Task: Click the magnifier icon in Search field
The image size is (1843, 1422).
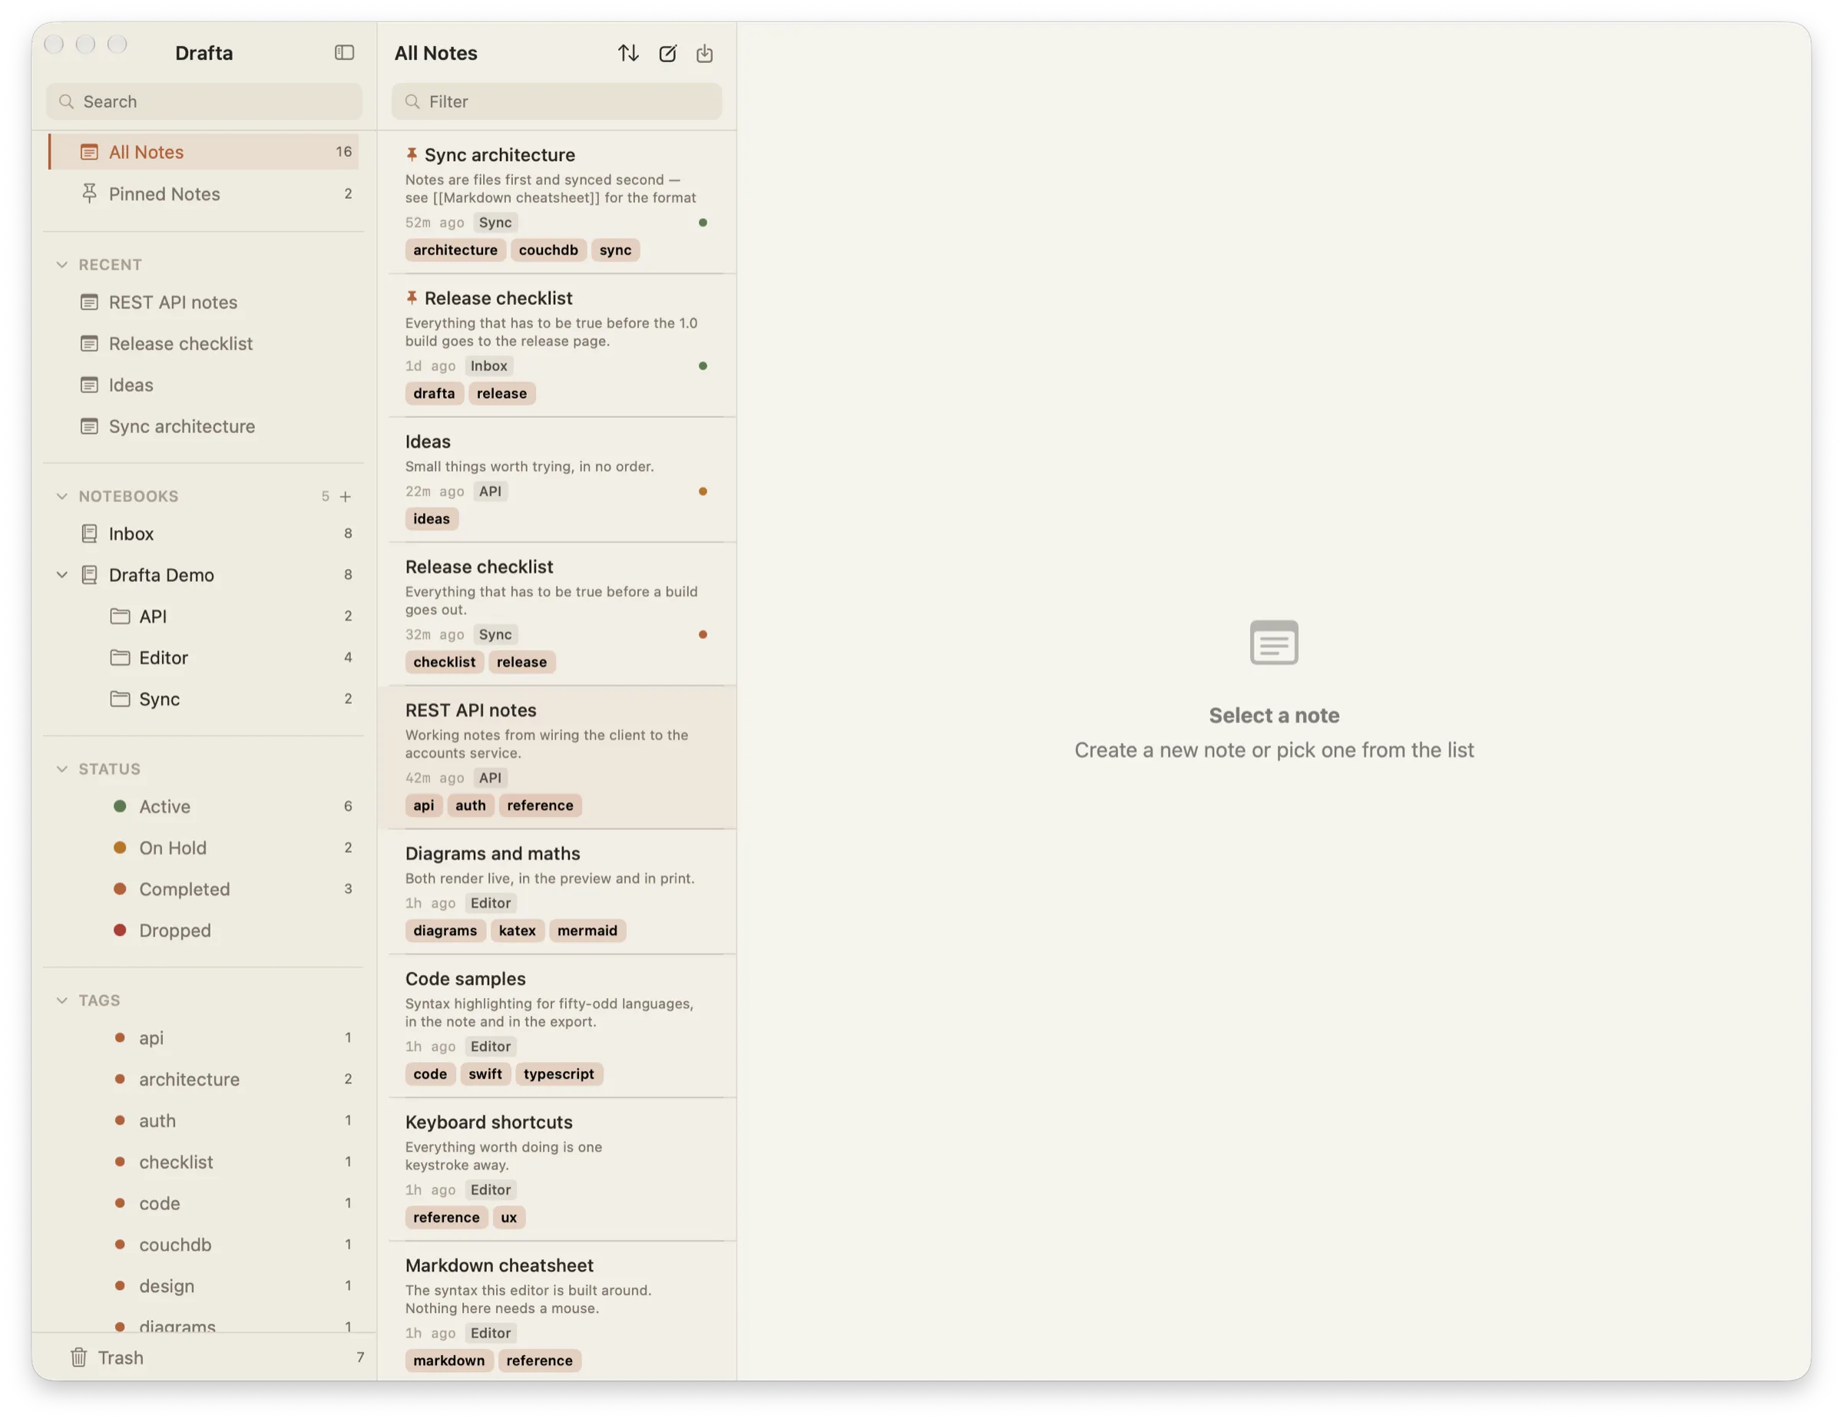Action: tap(67, 101)
